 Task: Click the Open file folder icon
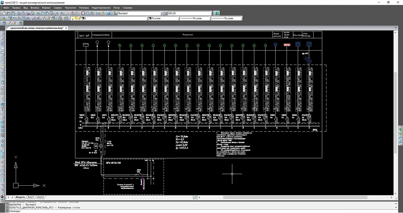click(8, 13)
